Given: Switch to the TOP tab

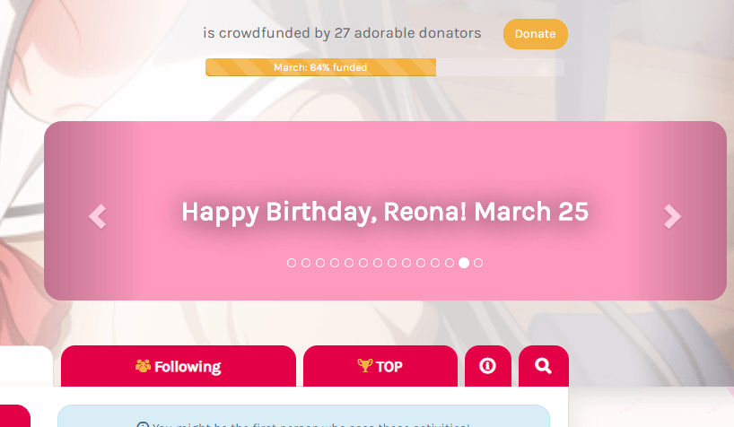Looking at the screenshot, I should (380, 366).
